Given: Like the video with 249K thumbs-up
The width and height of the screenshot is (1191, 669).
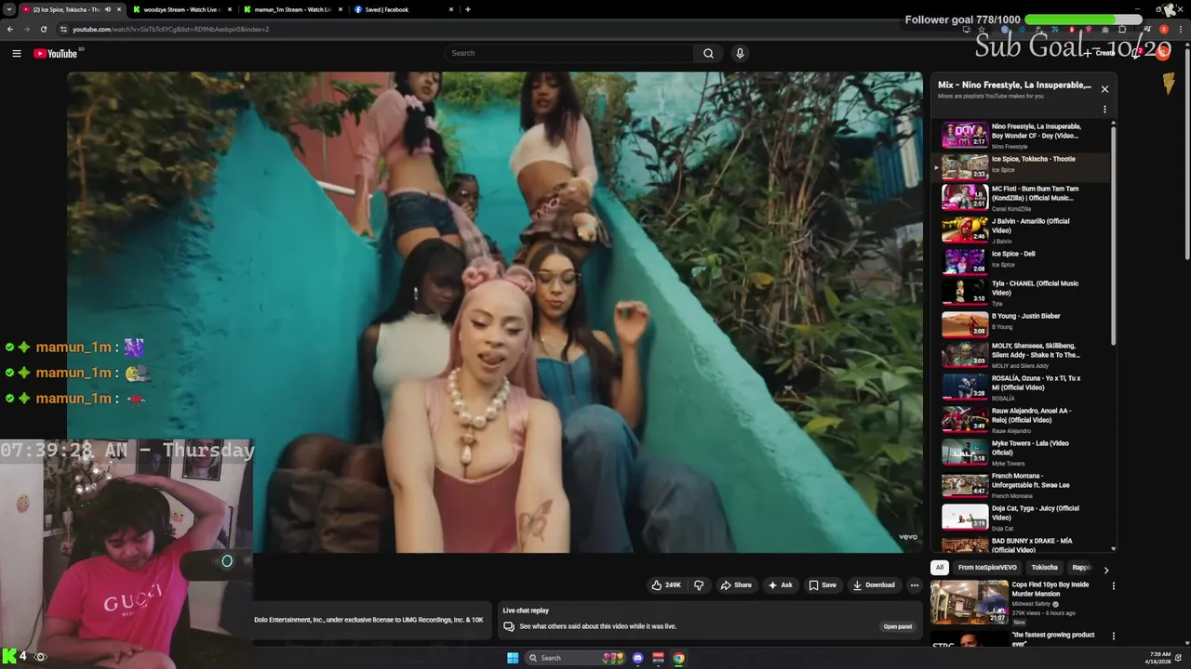Looking at the screenshot, I should click(666, 585).
